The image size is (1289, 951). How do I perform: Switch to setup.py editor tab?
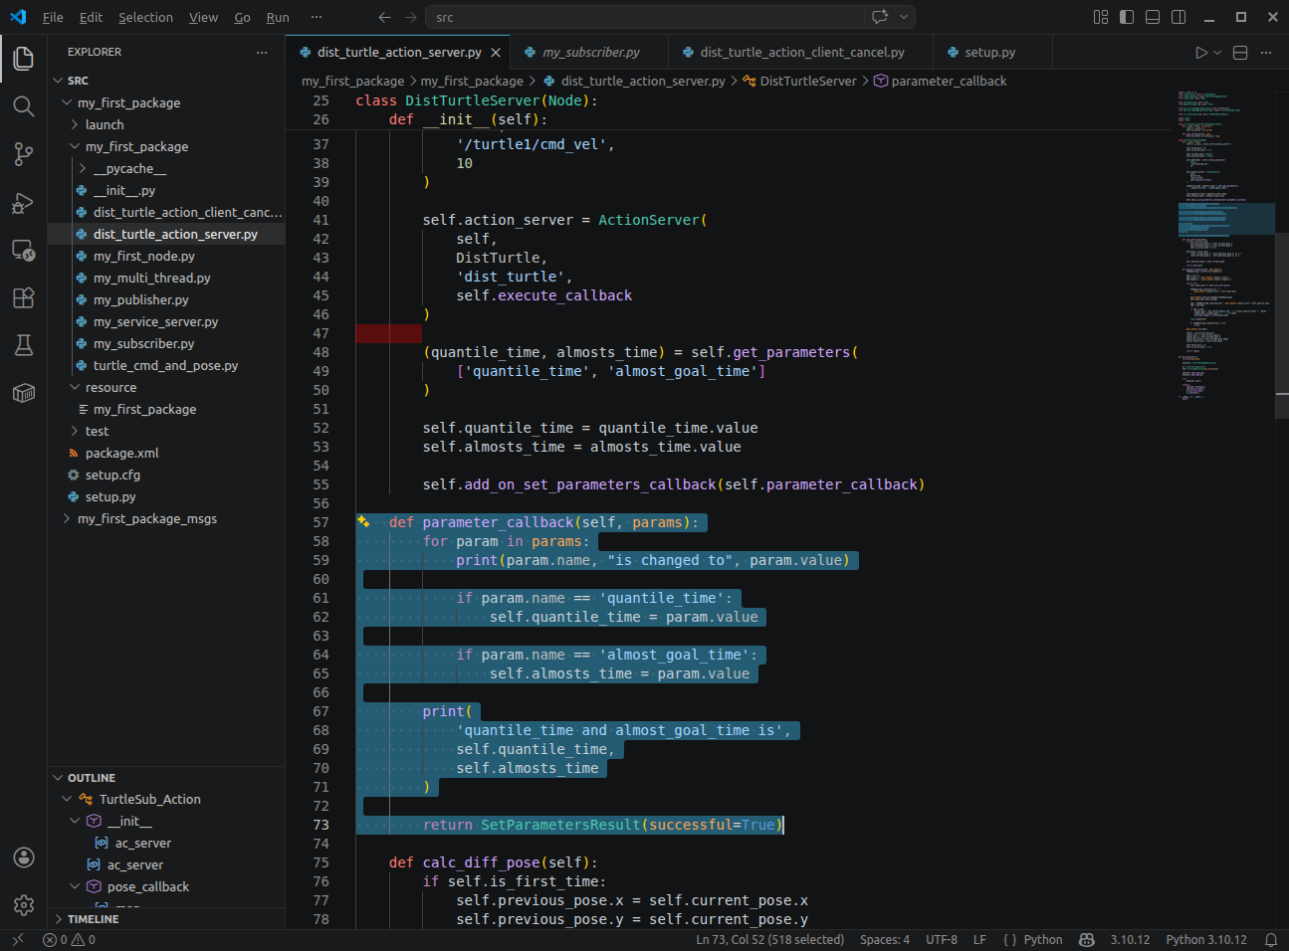(x=989, y=53)
